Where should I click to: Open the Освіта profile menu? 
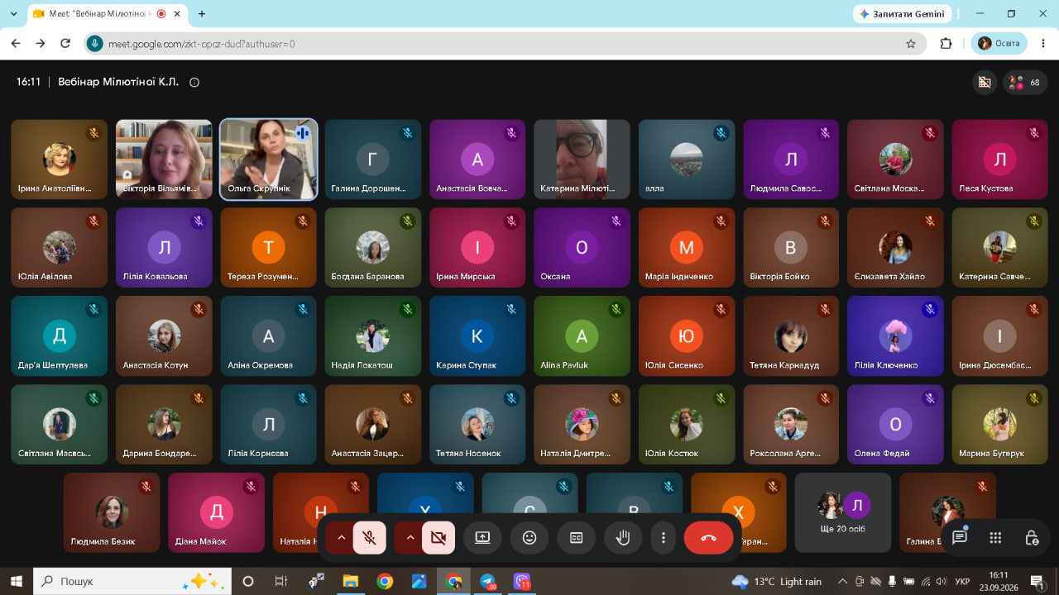point(999,44)
